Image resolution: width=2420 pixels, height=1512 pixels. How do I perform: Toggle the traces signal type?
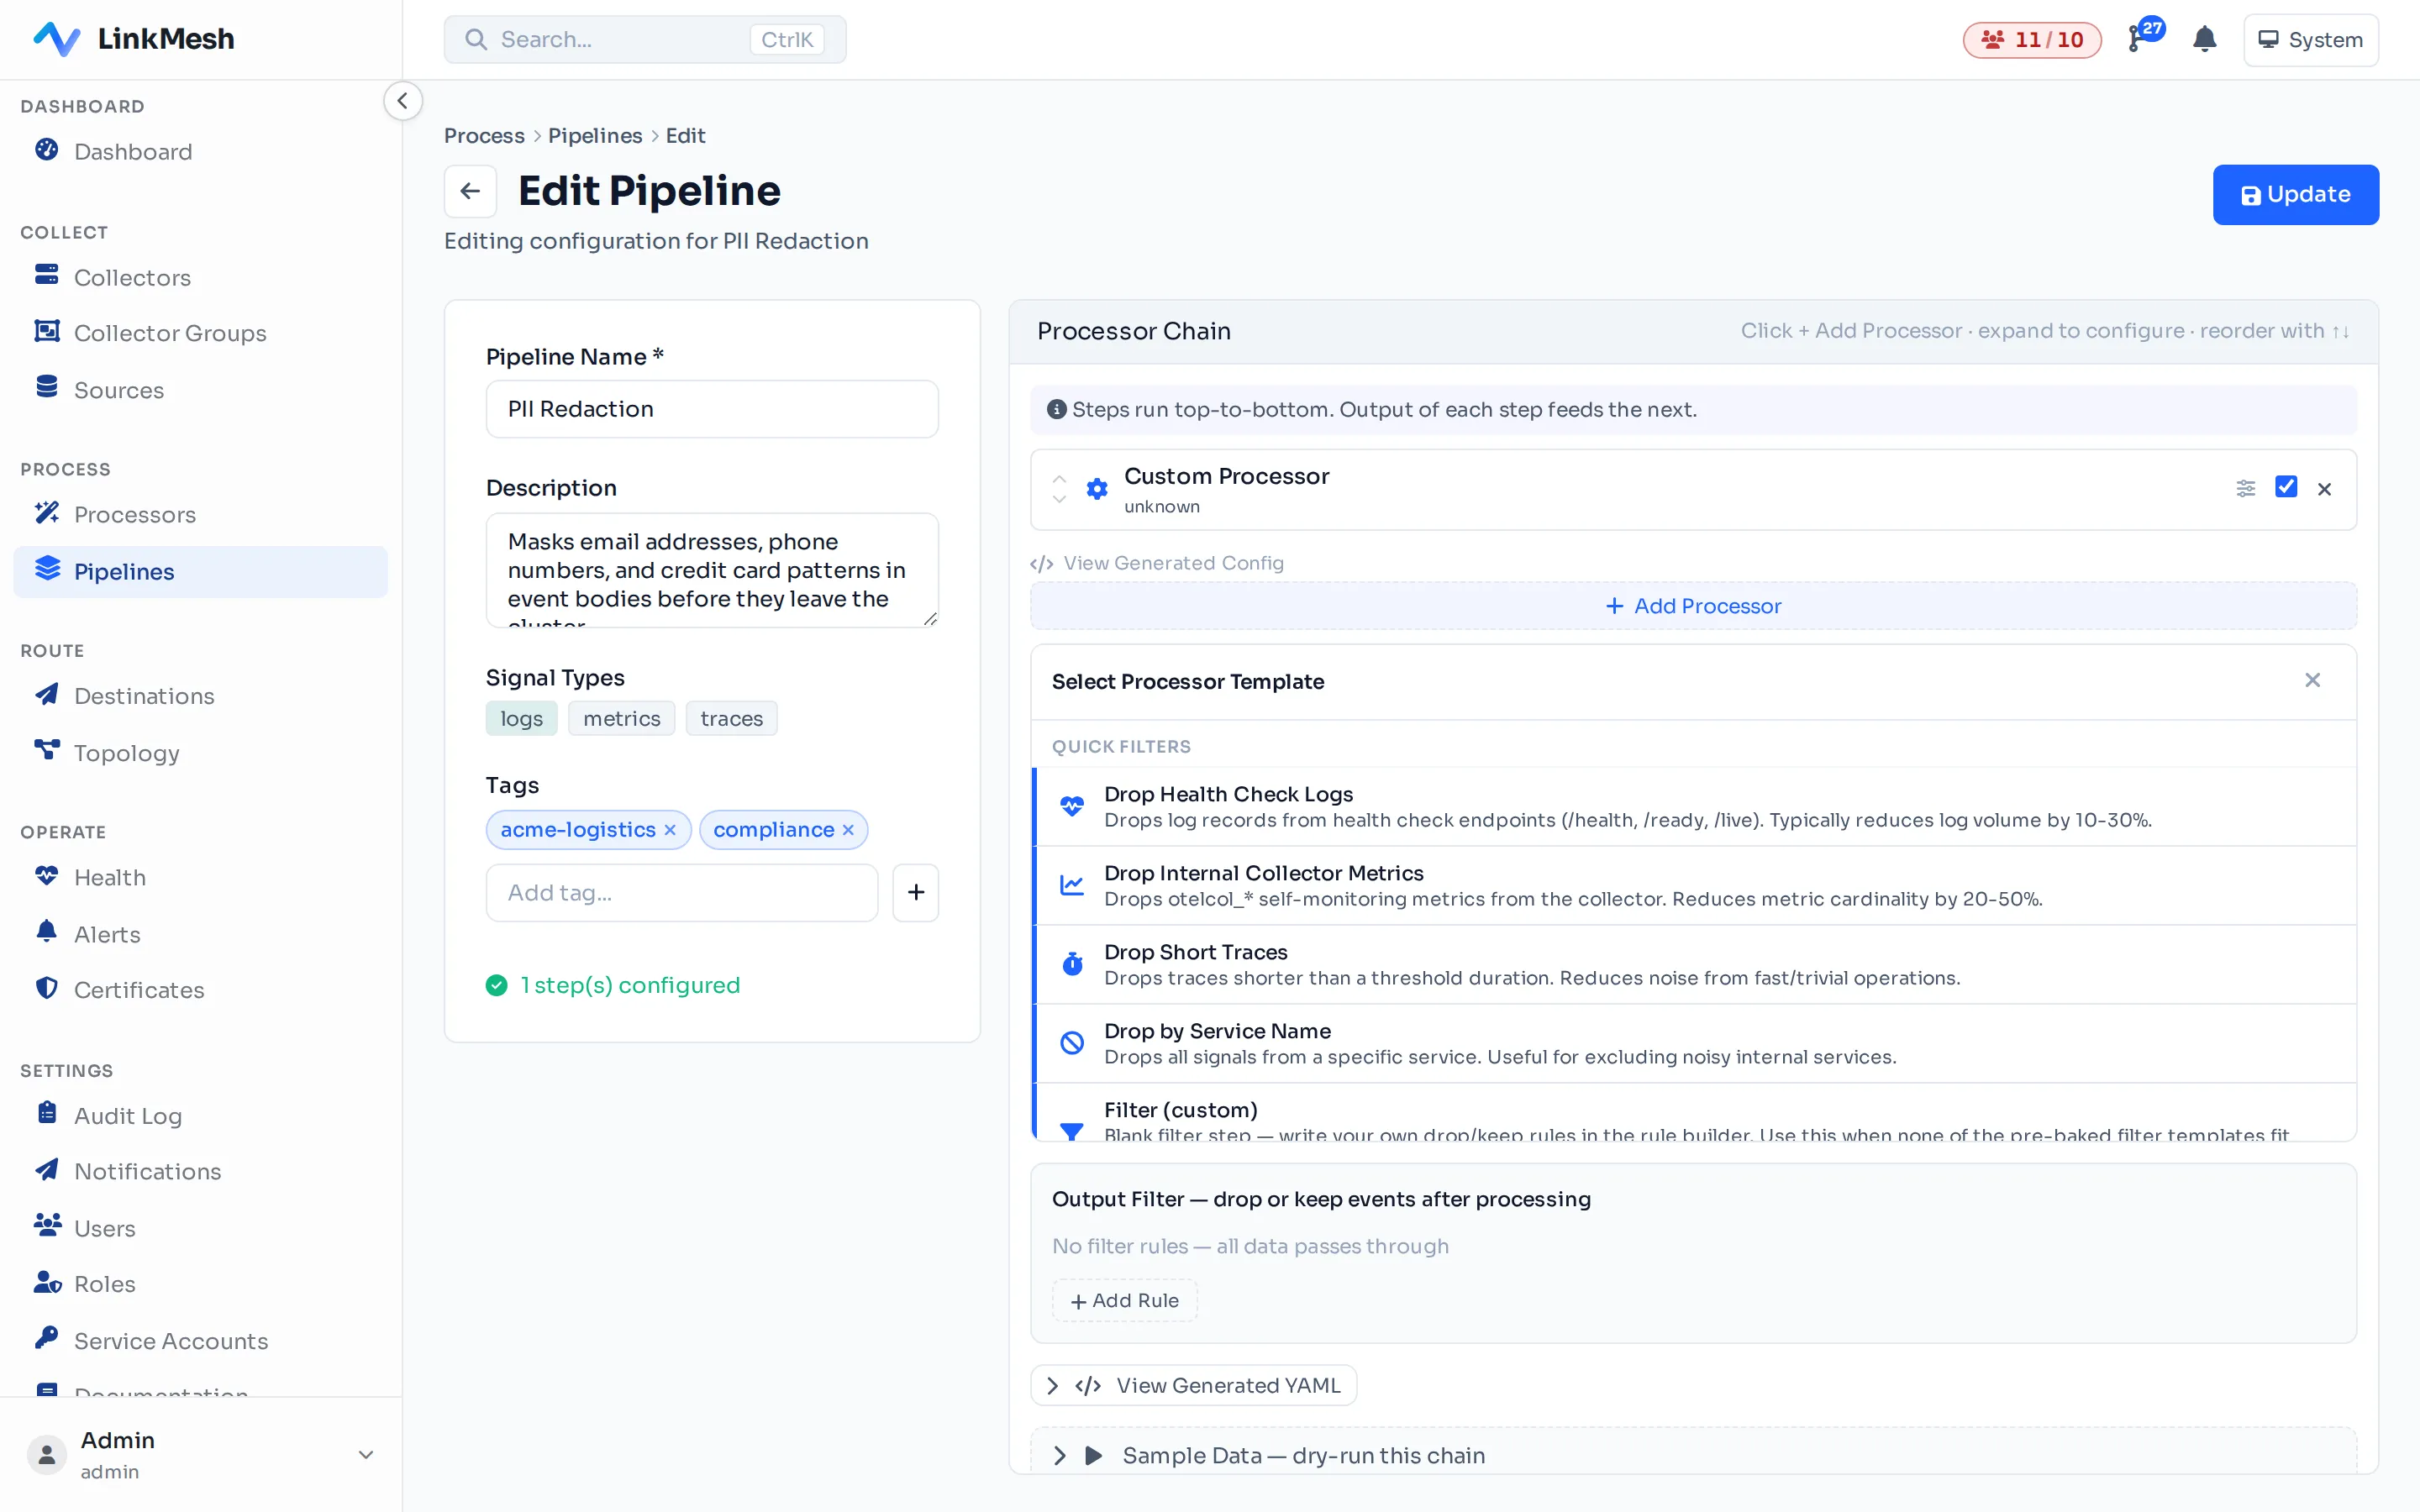(731, 718)
